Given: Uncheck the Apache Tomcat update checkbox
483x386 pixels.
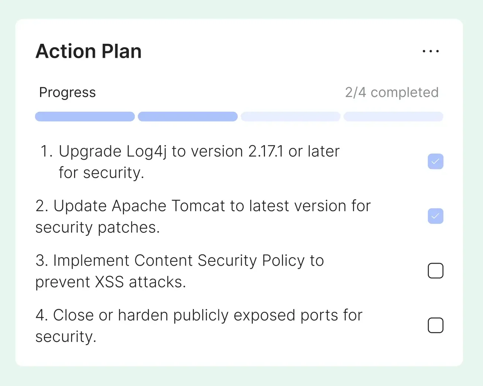Looking at the screenshot, I should (435, 216).
